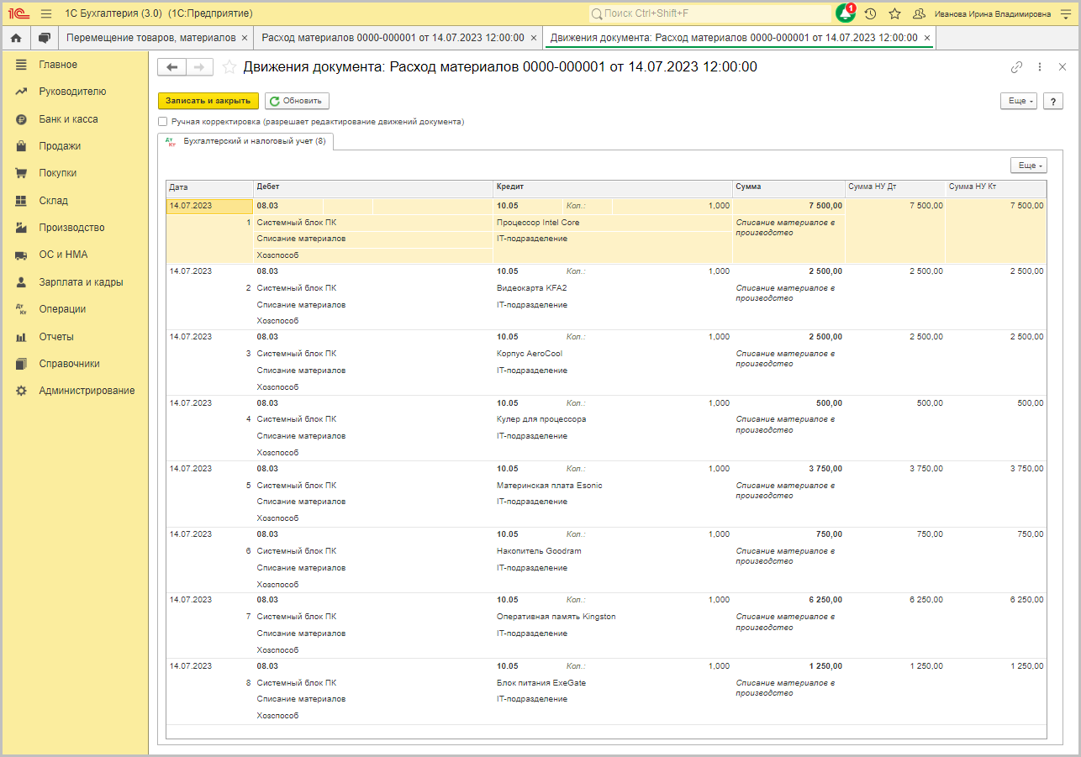Click the Справочники books icon
The image size is (1081, 757).
[x=21, y=364]
